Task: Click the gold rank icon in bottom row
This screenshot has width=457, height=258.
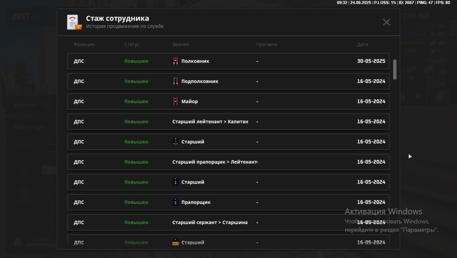Action: 175,243
